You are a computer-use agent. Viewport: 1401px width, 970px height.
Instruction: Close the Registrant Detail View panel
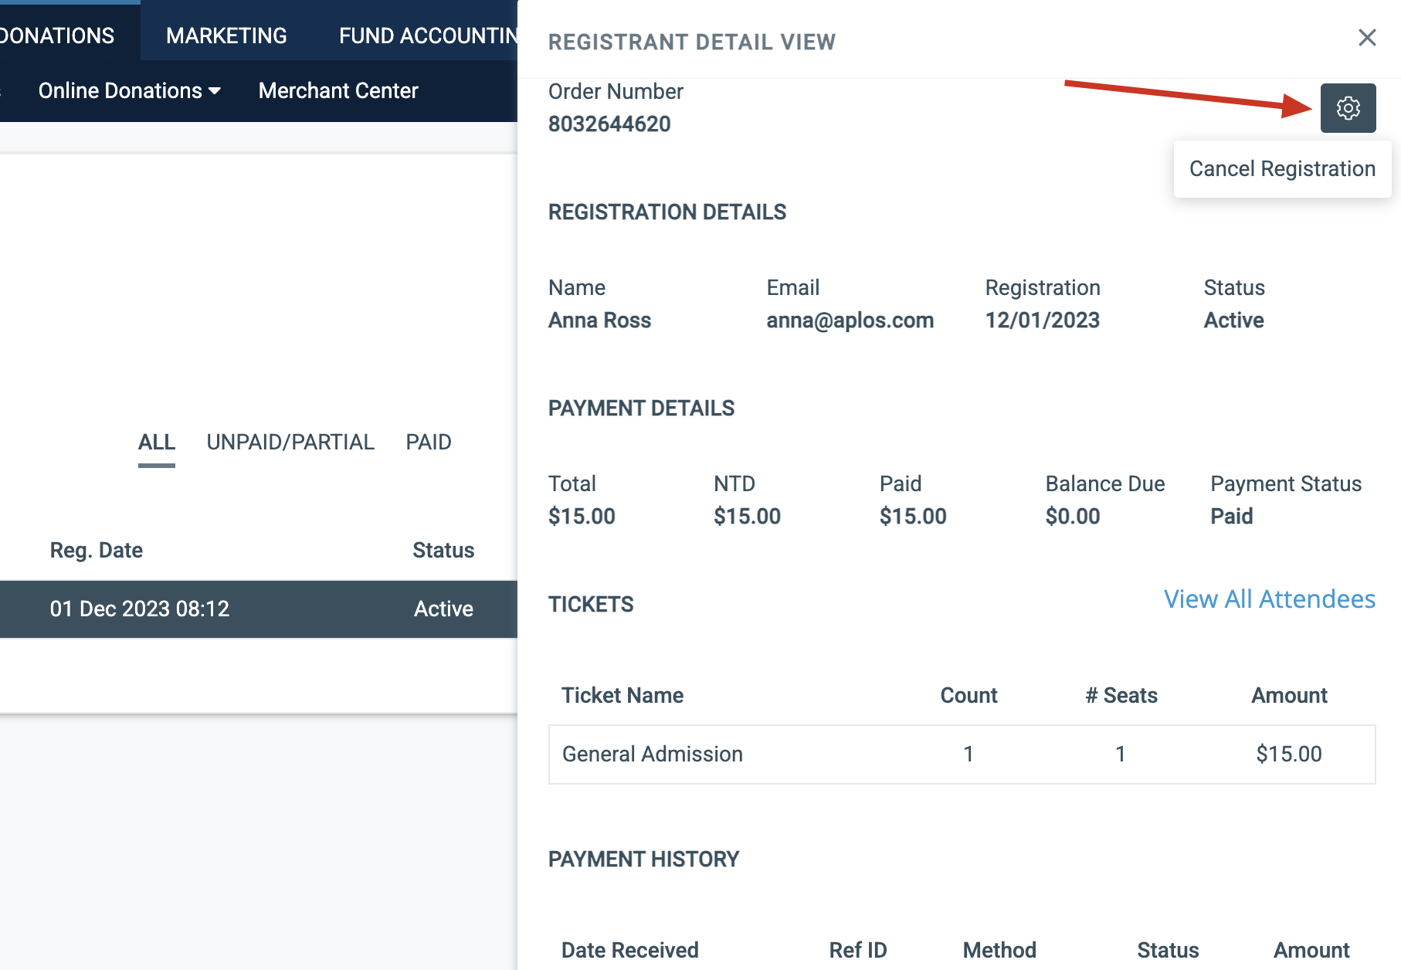coord(1367,38)
